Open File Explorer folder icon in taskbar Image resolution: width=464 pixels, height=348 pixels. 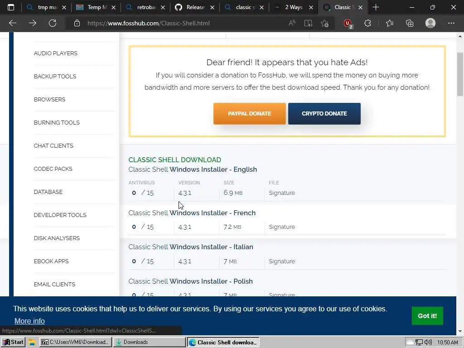(x=32, y=343)
